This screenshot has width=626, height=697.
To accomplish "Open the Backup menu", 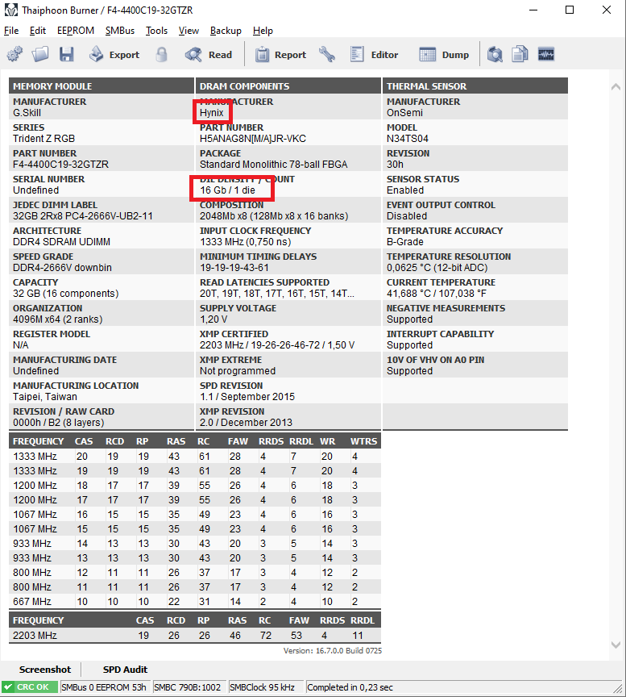I will pyautogui.click(x=226, y=31).
